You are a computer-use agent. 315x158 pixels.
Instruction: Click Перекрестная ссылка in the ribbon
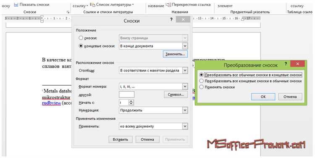coord(188,5)
